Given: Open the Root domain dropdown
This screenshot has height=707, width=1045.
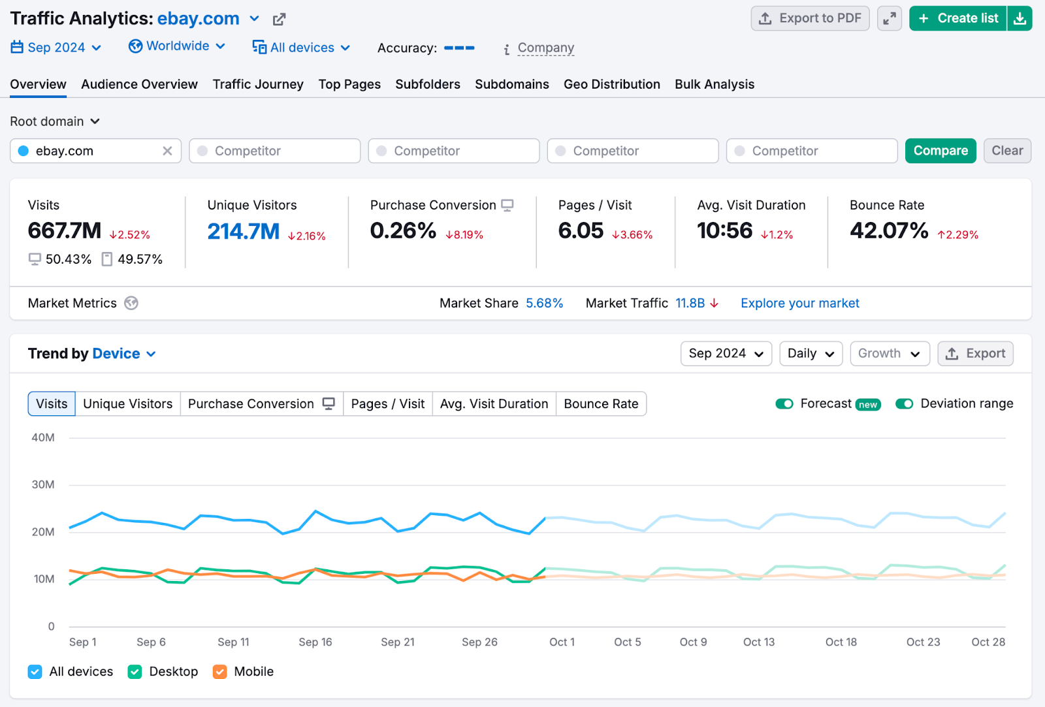Looking at the screenshot, I should pyautogui.click(x=56, y=121).
